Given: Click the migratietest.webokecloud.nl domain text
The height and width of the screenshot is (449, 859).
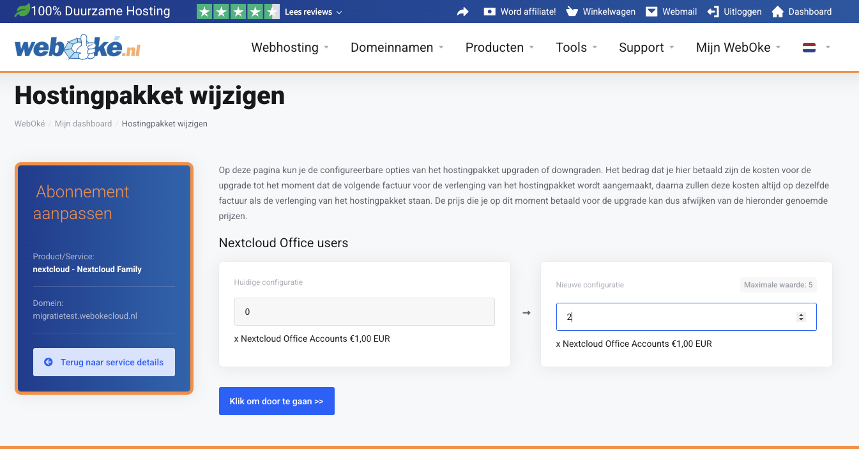Looking at the screenshot, I should 85,316.
